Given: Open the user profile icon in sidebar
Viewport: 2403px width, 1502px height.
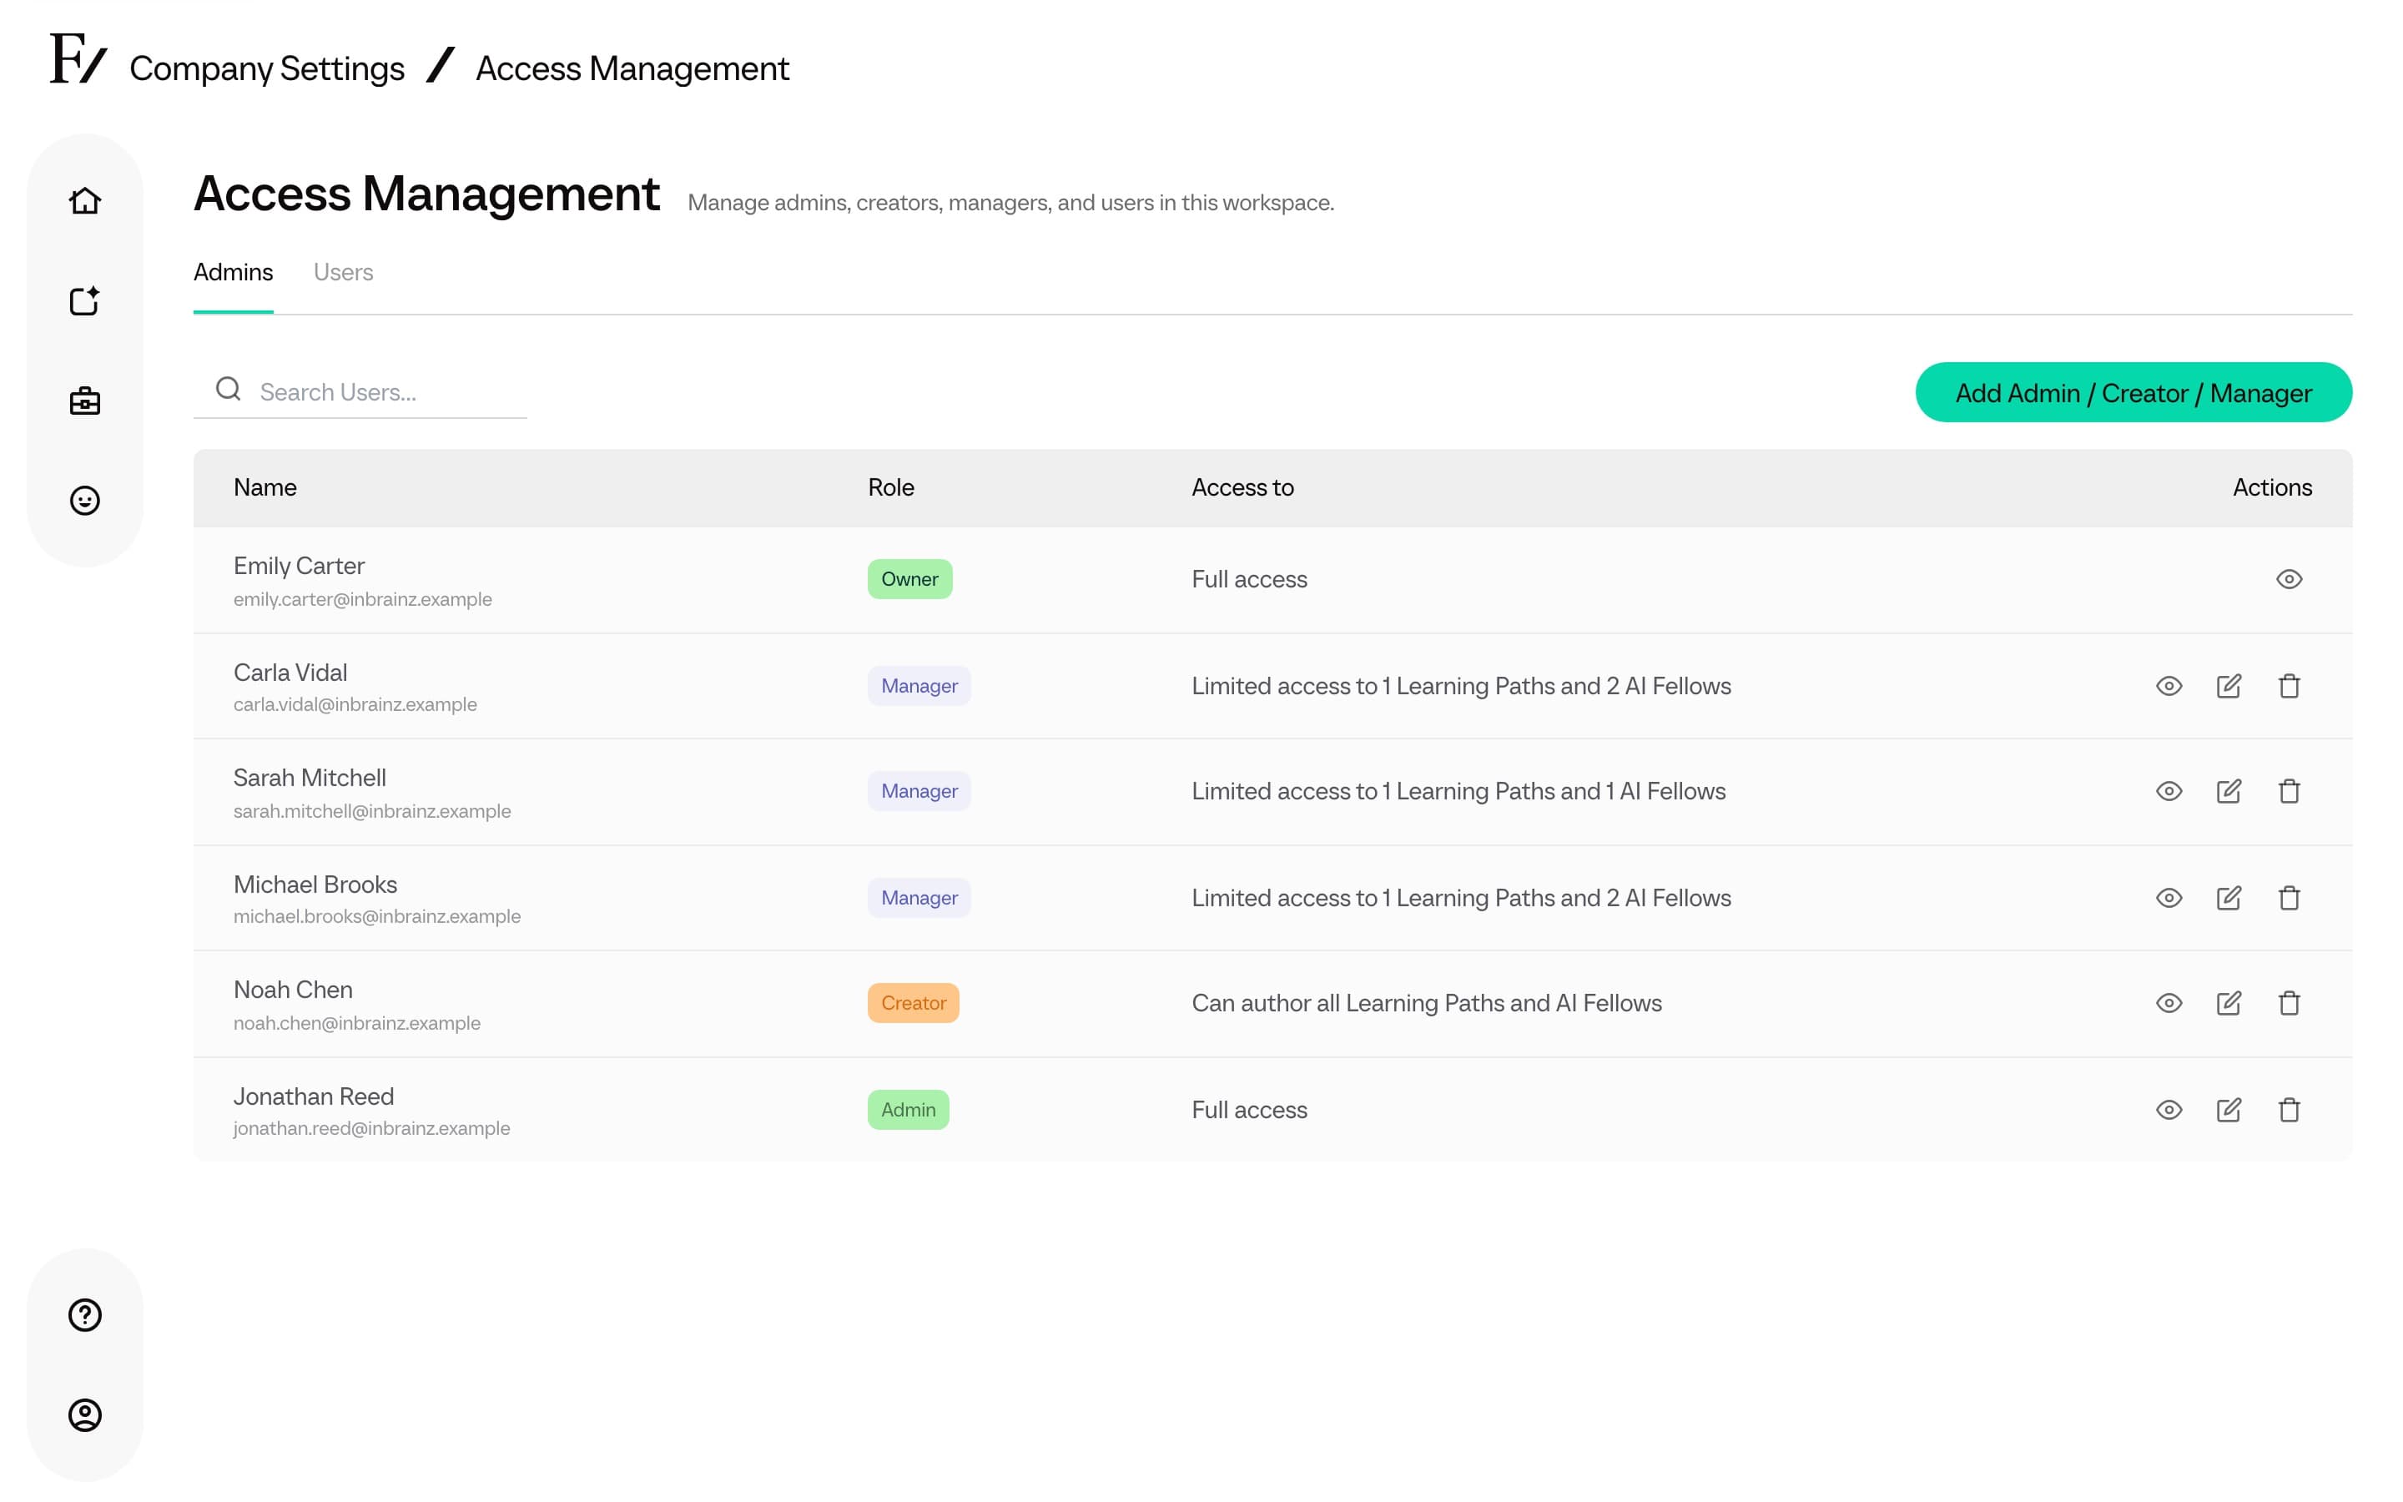Looking at the screenshot, I should [x=84, y=1414].
